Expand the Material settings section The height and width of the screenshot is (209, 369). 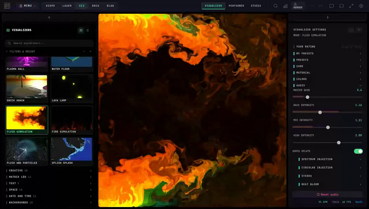[x=327, y=73]
